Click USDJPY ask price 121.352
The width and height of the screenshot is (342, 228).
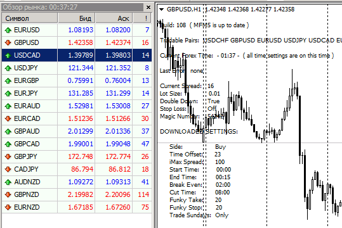(x=118, y=68)
